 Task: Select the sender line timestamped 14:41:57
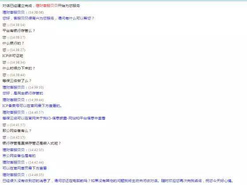(x=14, y=125)
